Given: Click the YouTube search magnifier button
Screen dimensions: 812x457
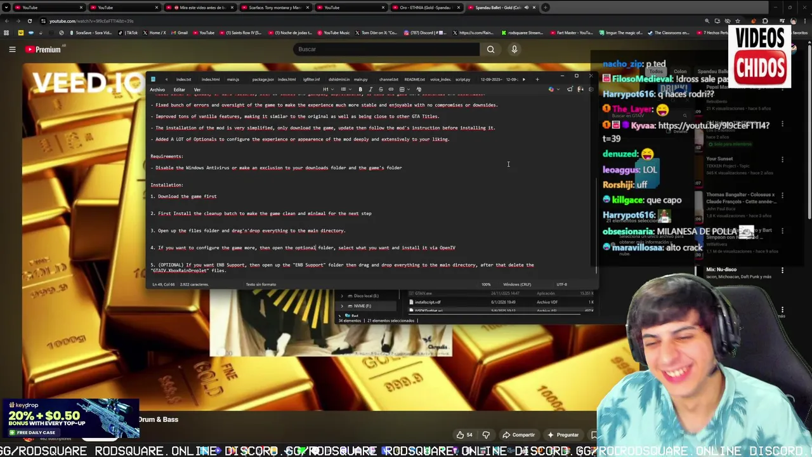Looking at the screenshot, I should [490, 50].
